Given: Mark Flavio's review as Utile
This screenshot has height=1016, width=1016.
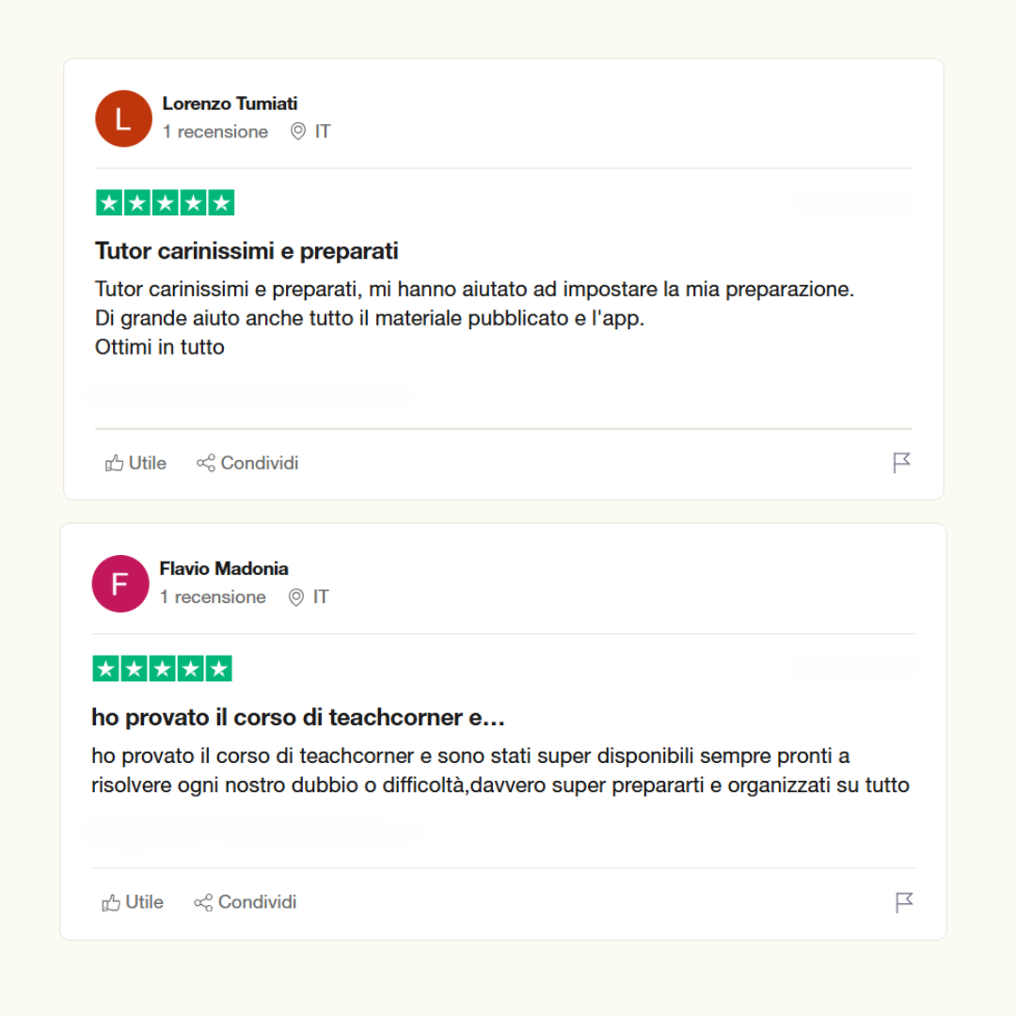Looking at the screenshot, I should click(x=133, y=902).
